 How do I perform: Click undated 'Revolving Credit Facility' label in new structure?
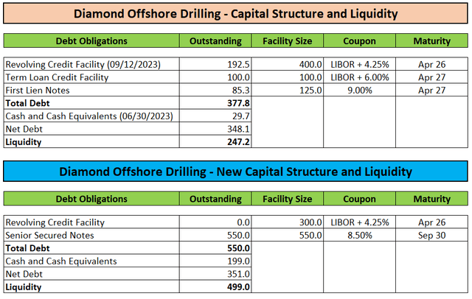(55, 222)
